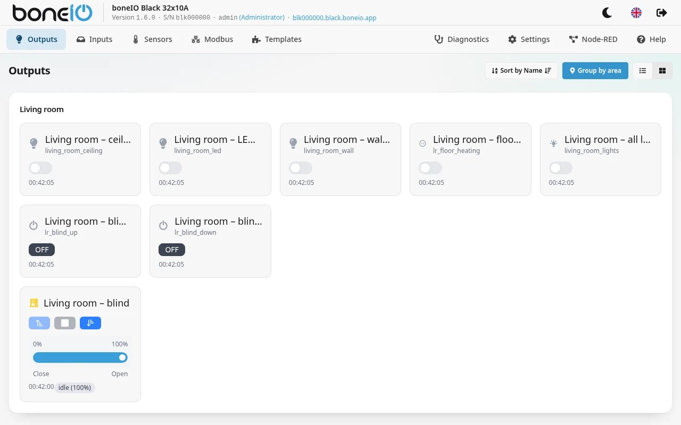Screen dimensions: 681x425
Task: Open the Diagnostics page
Action: 461,39
